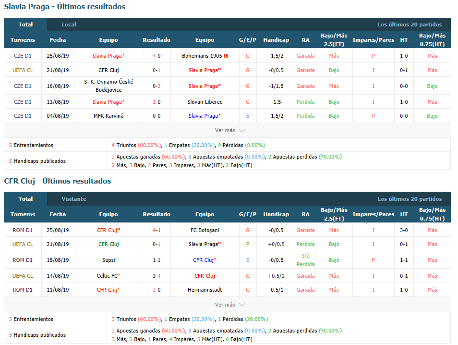This screenshot has height=345, width=458.
Task: Click 1-0 result against Slovan Liberec
Action: tap(157, 102)
